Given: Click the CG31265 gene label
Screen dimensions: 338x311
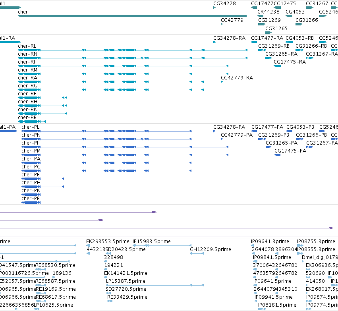Looking at the screenshot, I should pos(276,29).
